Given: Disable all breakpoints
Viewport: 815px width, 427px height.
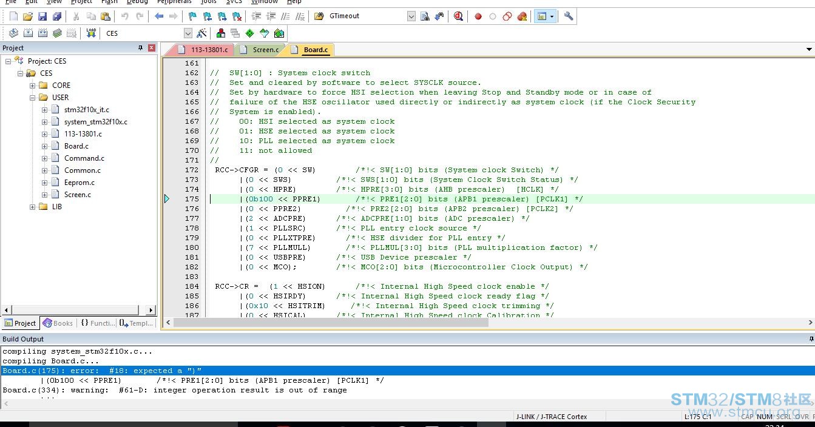Looking at the screenshot, I should [x=507, y=16].
